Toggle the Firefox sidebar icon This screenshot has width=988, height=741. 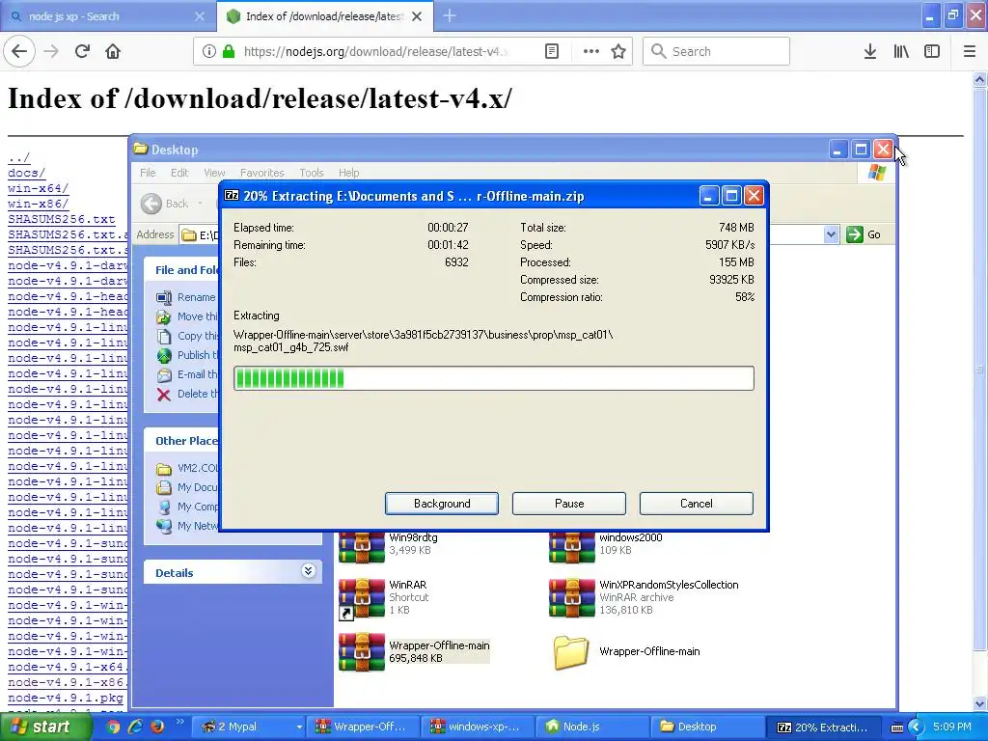[932, 51]
